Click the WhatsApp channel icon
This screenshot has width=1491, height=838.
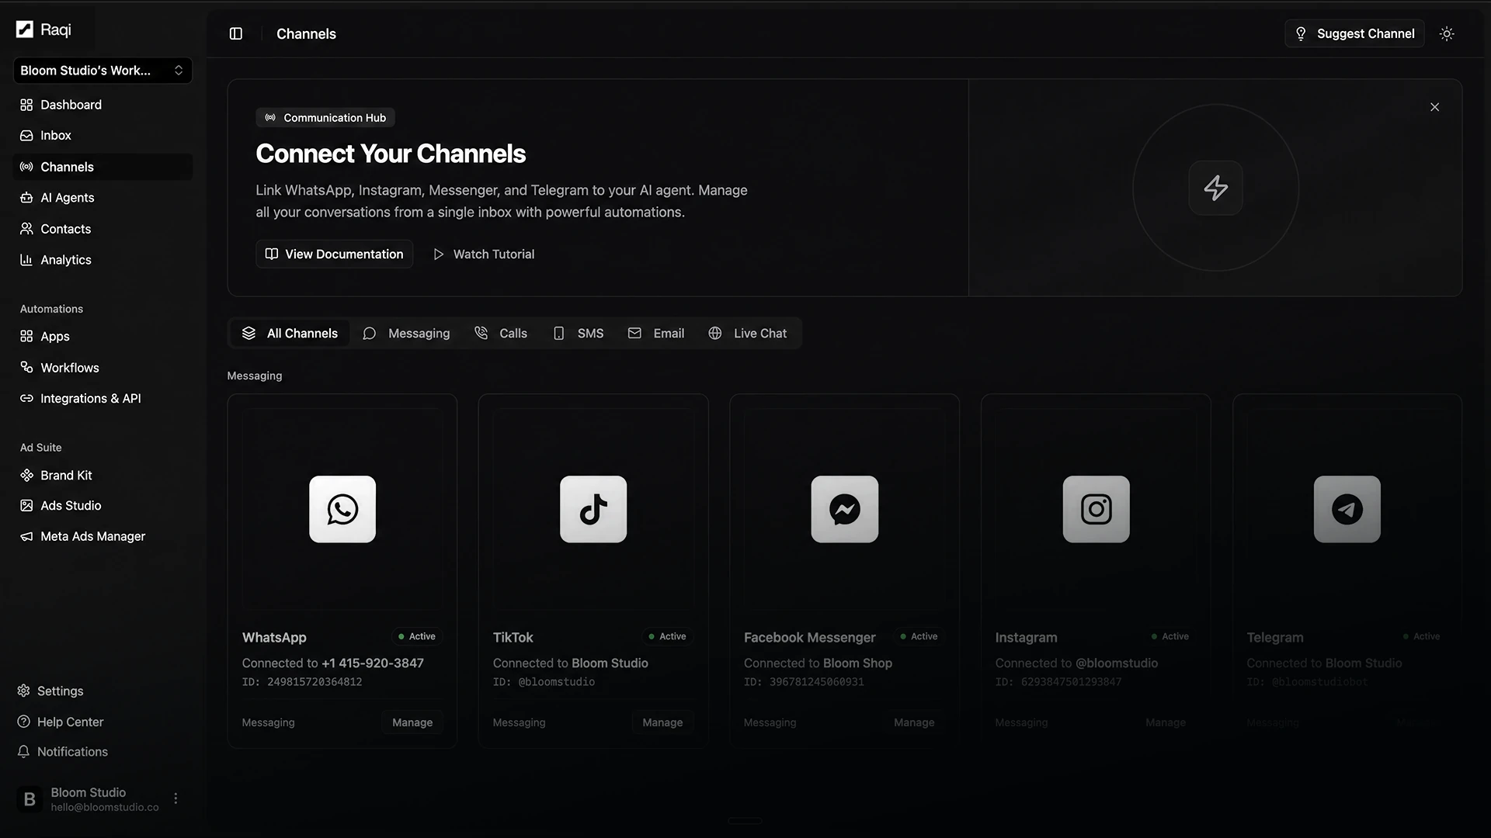pyautogui.click(x=342, y=509)
